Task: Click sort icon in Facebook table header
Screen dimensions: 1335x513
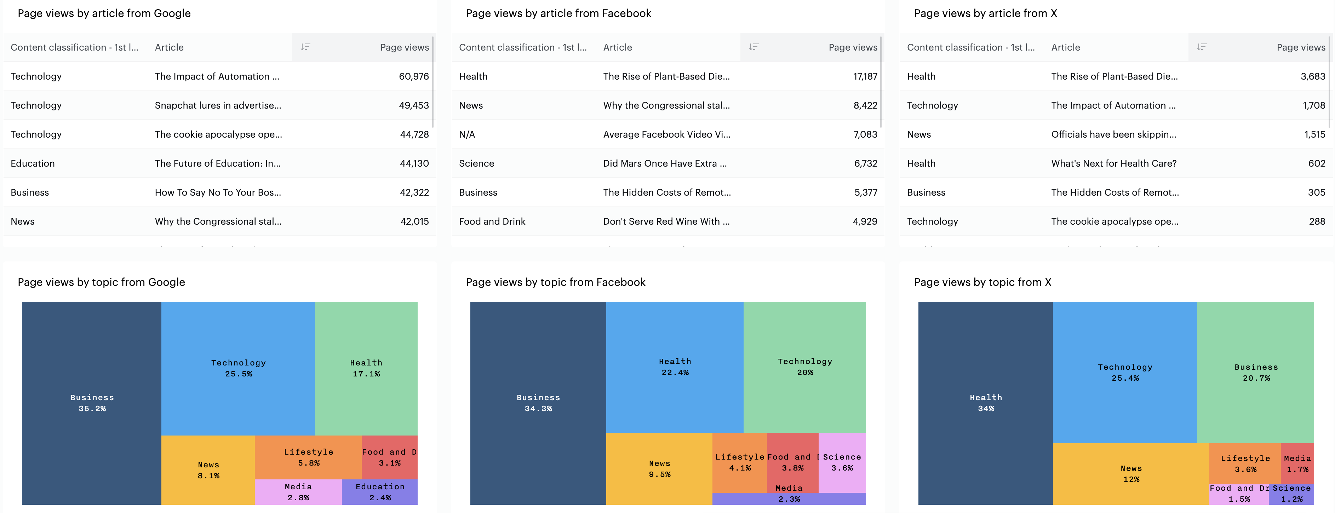Action: (754, 47)
